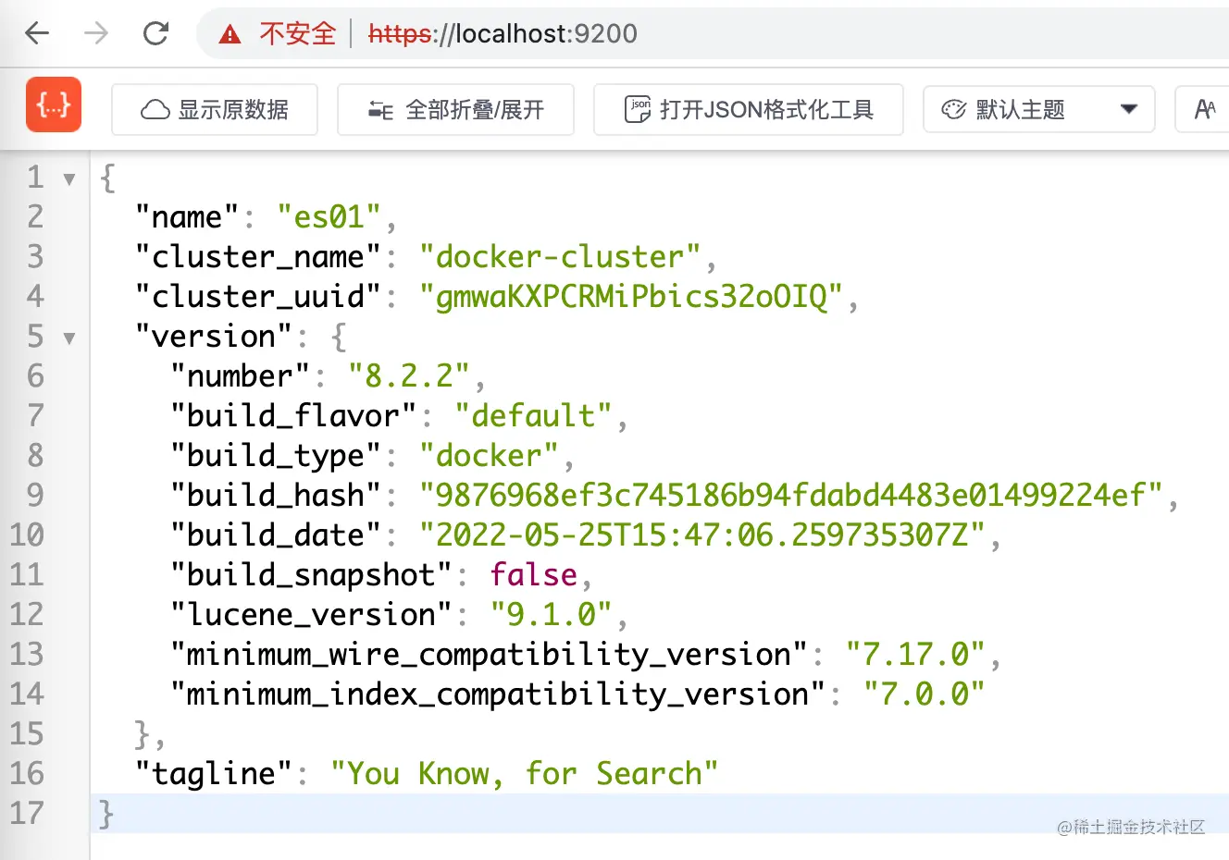Collapse the root object on line 1
The width and height of the screenshot is (1229, 860).
click(x=69, y=178)
